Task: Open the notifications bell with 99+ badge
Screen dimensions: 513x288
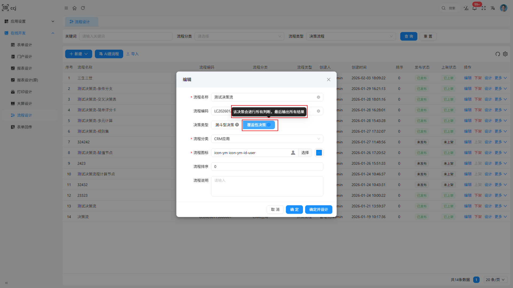Action: 475,8
